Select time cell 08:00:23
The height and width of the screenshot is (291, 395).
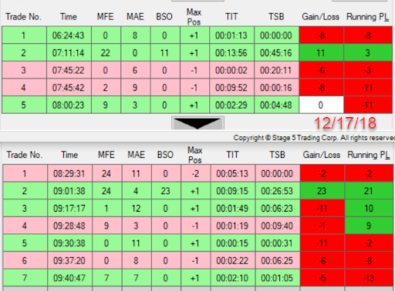69,105
